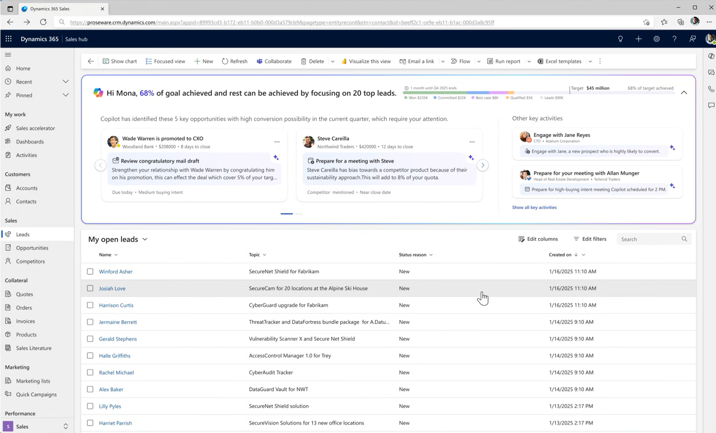Click the Collaborate button
Screen dimensions: 716x433
pos(274,61)
